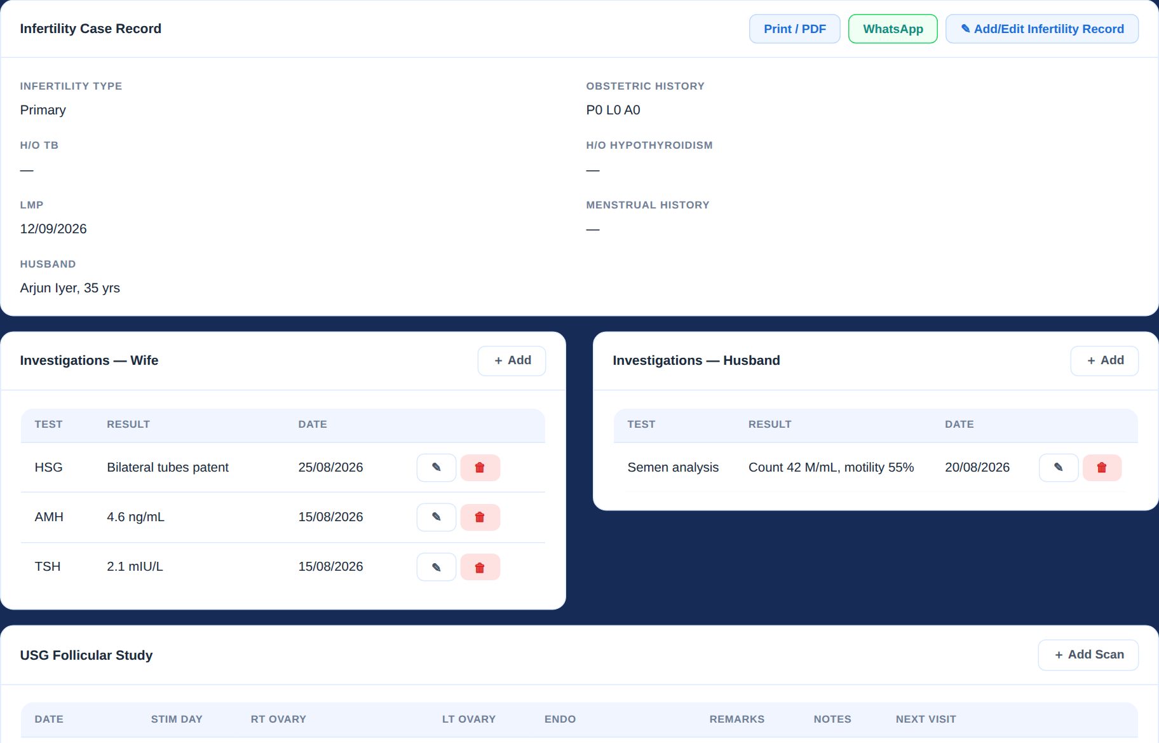Click Print / PDF button
The image size is (1159, 743).
[795, 29]
